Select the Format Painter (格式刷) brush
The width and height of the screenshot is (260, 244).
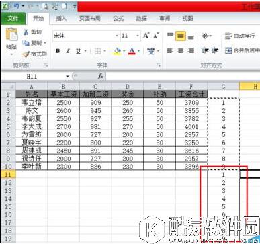(x=26, y=54)
